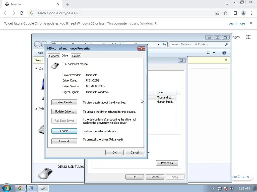Viewport: 257px width, 192px height.
Task: Share this page icon in Chrome
Action: (x=217, y=13)
